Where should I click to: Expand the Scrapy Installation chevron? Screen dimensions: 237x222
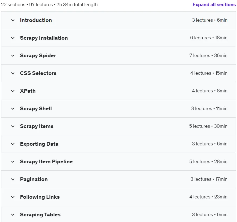(x=13, y=38)
